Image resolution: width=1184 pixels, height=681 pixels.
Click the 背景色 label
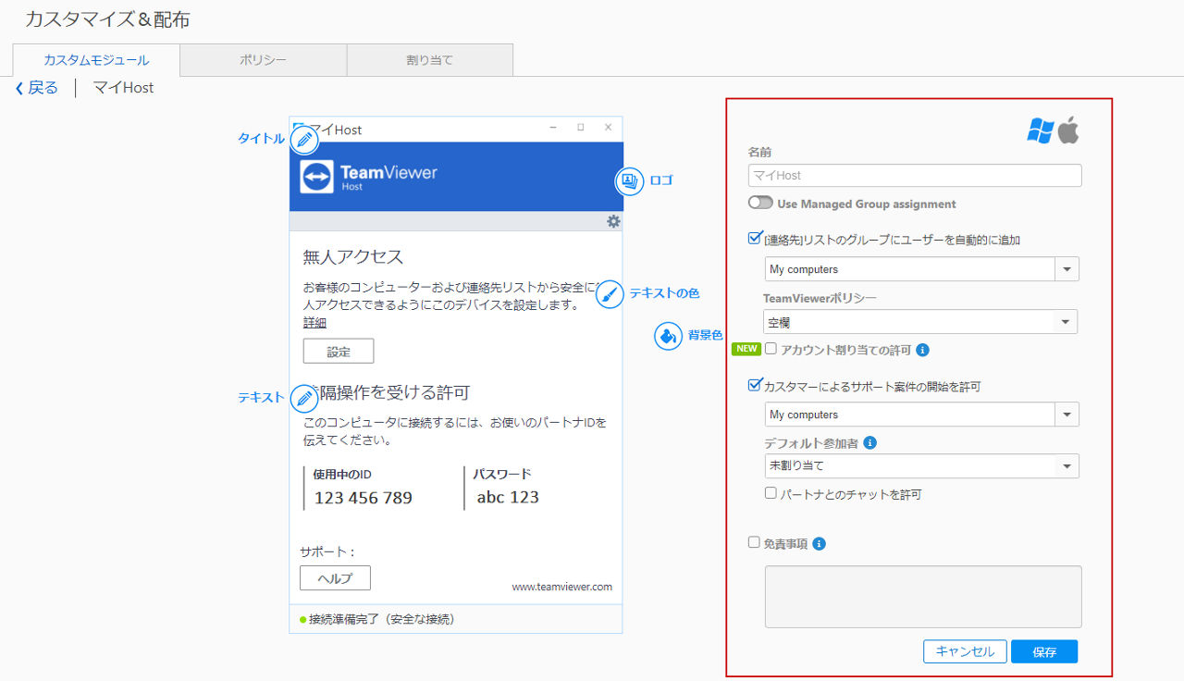click(x=705, y=335)
